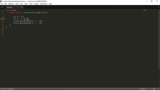Click the minimap code preview
160x90 pixels.
(x=145, y=10)
